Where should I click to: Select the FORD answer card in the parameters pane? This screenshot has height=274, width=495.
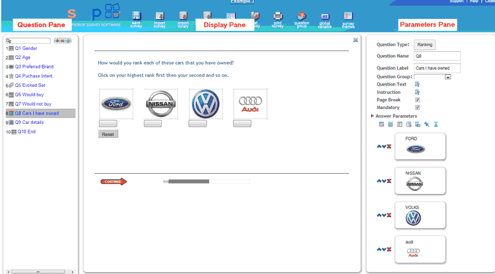tap(420, 146)
